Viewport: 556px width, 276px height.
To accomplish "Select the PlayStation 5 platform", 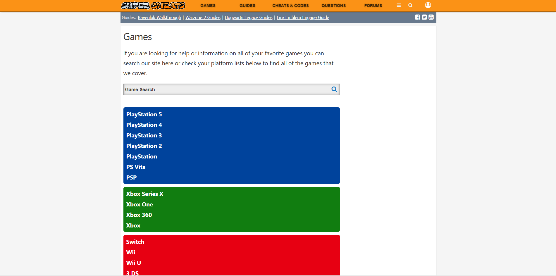I will [x=144, y=114].
